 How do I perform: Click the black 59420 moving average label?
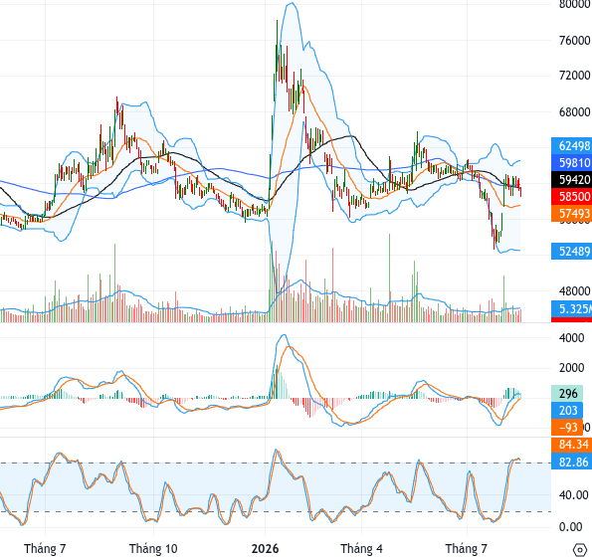tap(572, 180)
